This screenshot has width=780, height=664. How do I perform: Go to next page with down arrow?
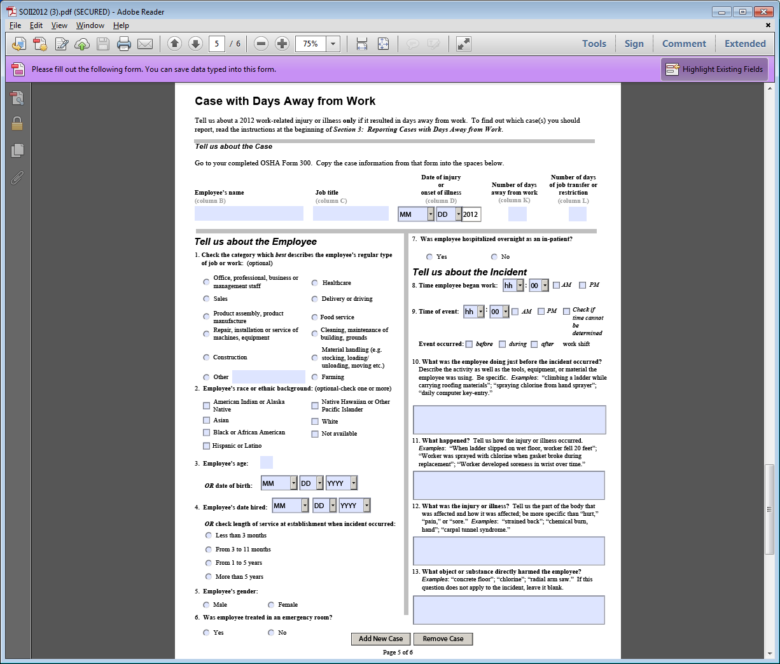tap(195, 44)
